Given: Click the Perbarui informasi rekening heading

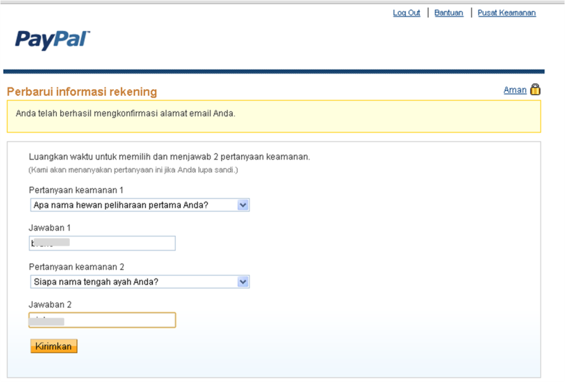Looking at the screenshot, I should point(82,92).
